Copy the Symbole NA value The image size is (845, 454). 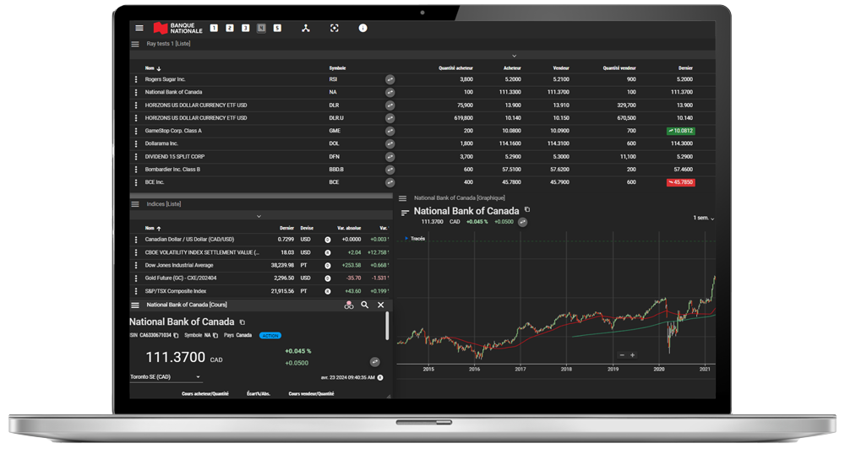215,336
